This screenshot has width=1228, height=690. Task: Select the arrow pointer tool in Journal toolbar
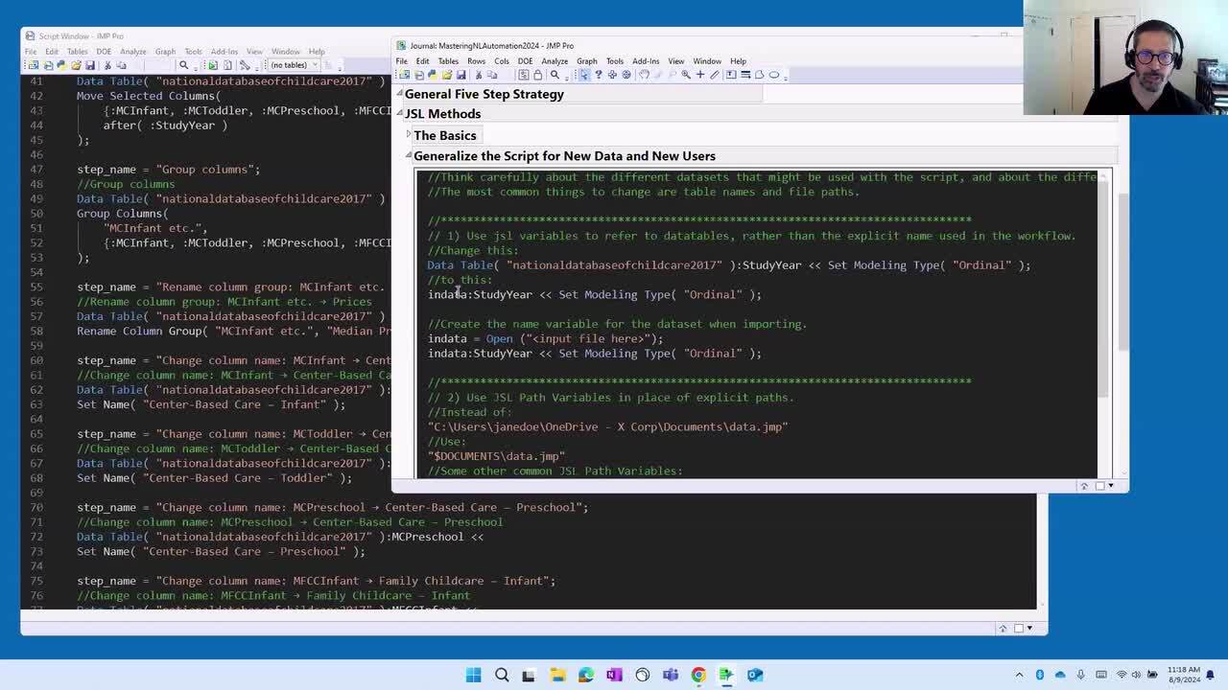(x=583, y=75)
